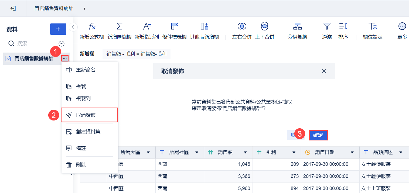Click the 門店銷售資料統計 title at top

pyautogui.click(x=54, y=8)
